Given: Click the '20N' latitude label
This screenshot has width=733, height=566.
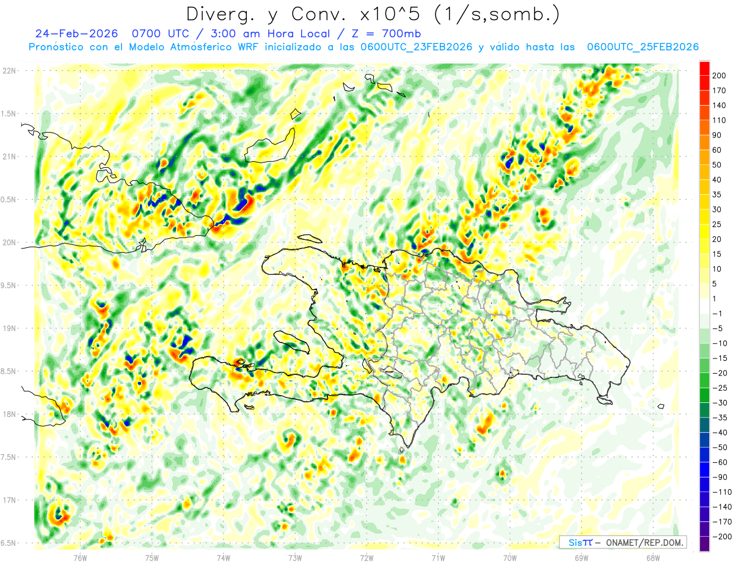Looking at the screenshot, I should click(x=9, y=242).
